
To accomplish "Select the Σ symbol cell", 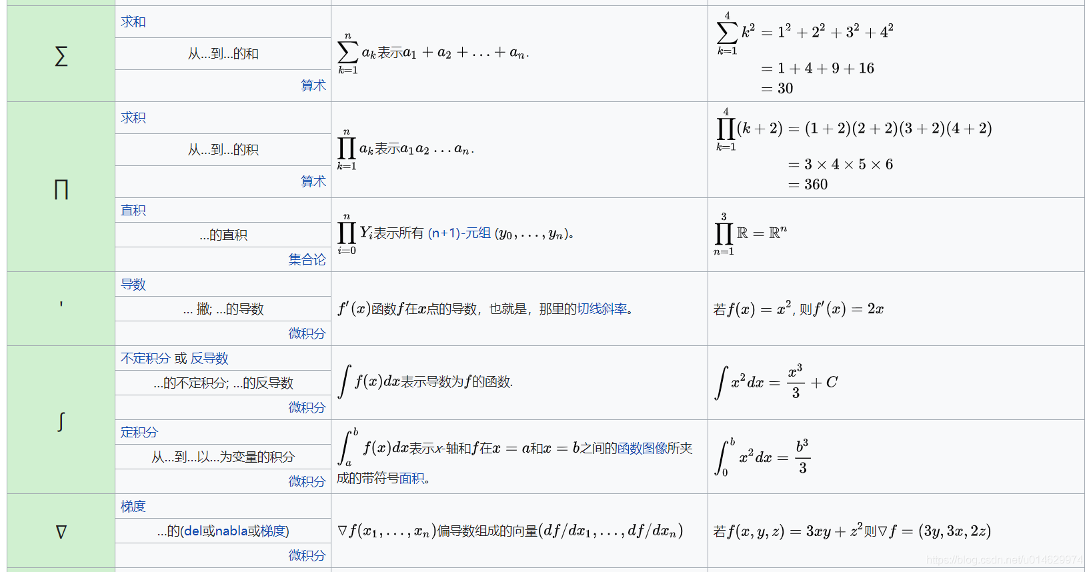I will 61,54.
